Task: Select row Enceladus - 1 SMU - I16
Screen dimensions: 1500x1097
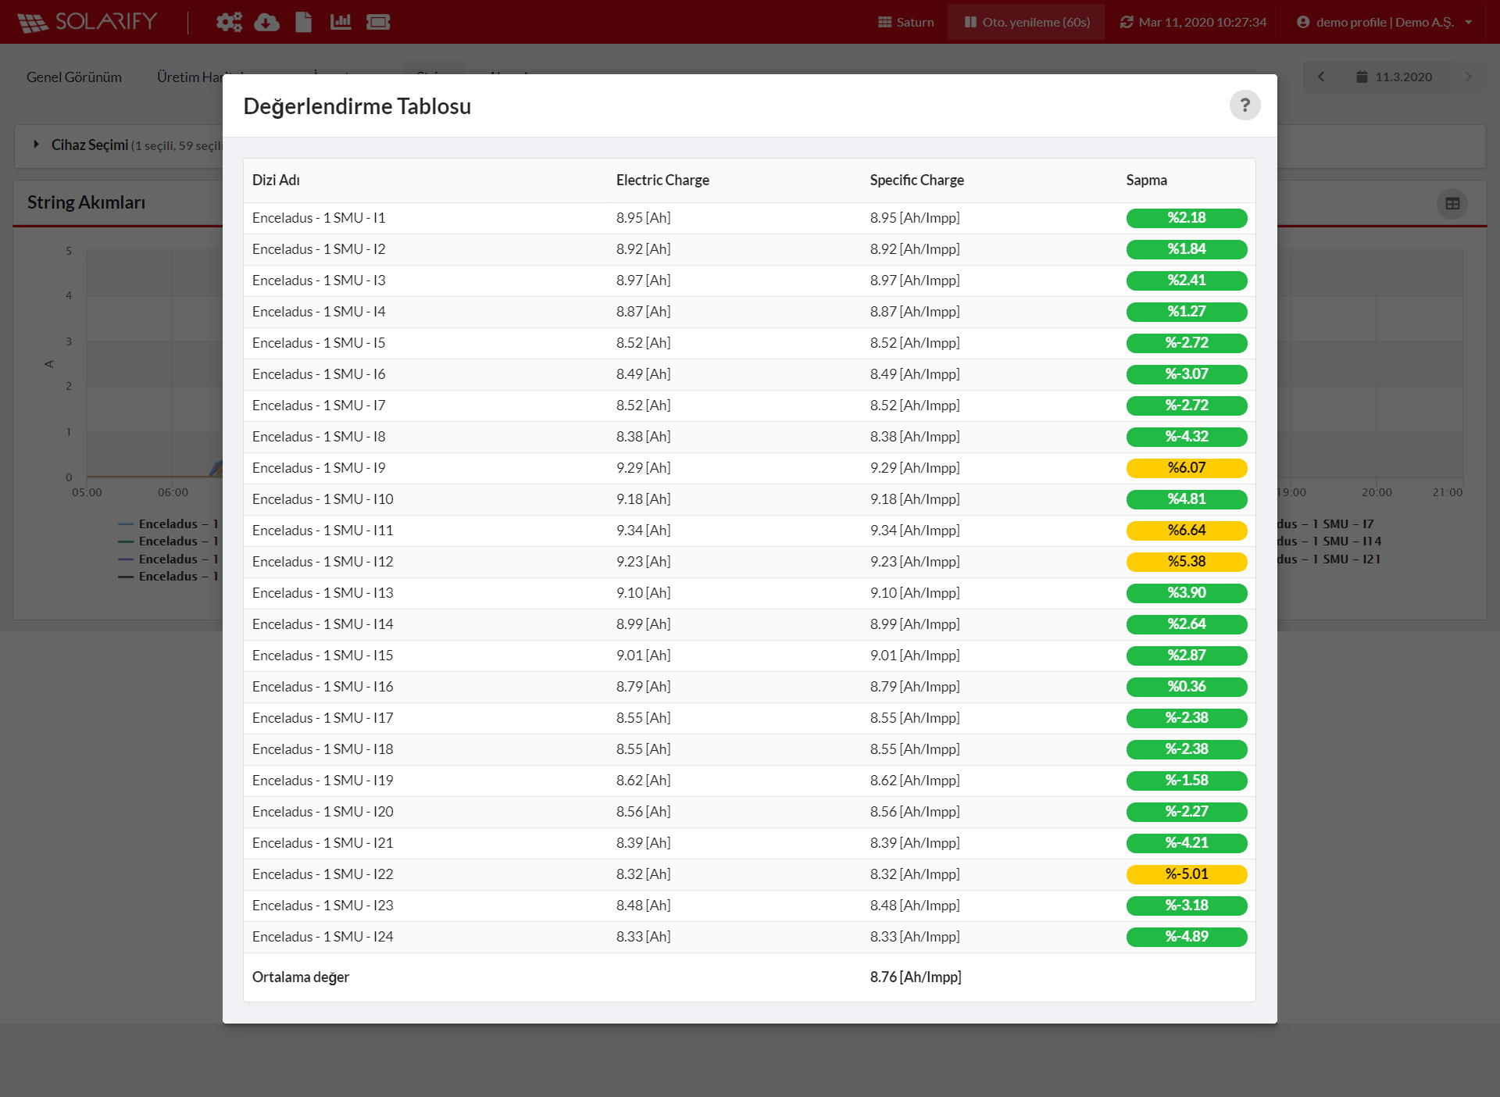Action: (749, 687)
